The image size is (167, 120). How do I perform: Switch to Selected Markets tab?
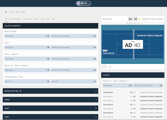coord(15,19)
